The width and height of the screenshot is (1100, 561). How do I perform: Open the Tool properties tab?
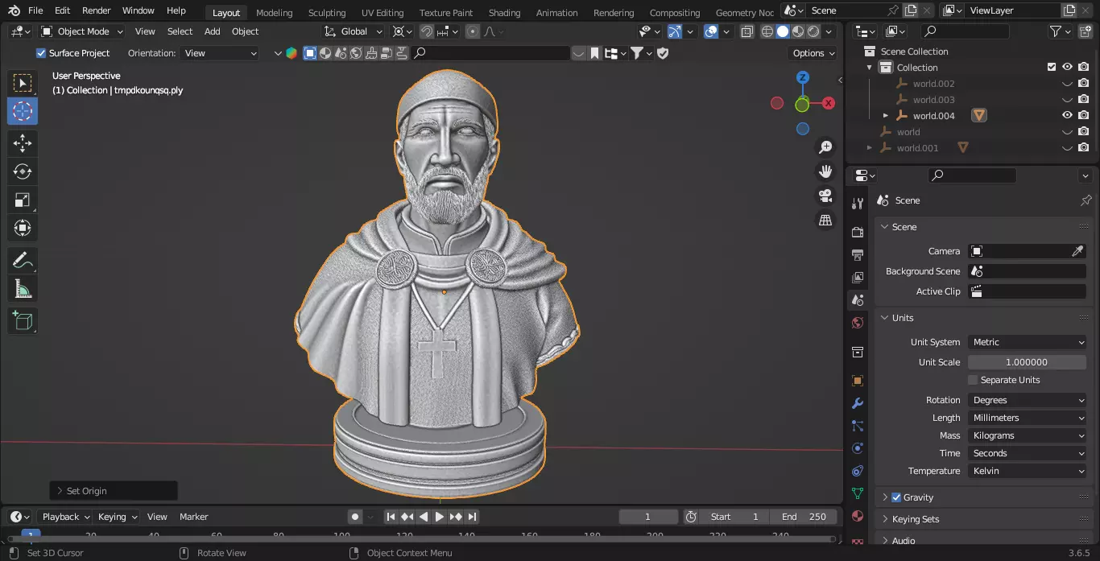click(858, 204)
